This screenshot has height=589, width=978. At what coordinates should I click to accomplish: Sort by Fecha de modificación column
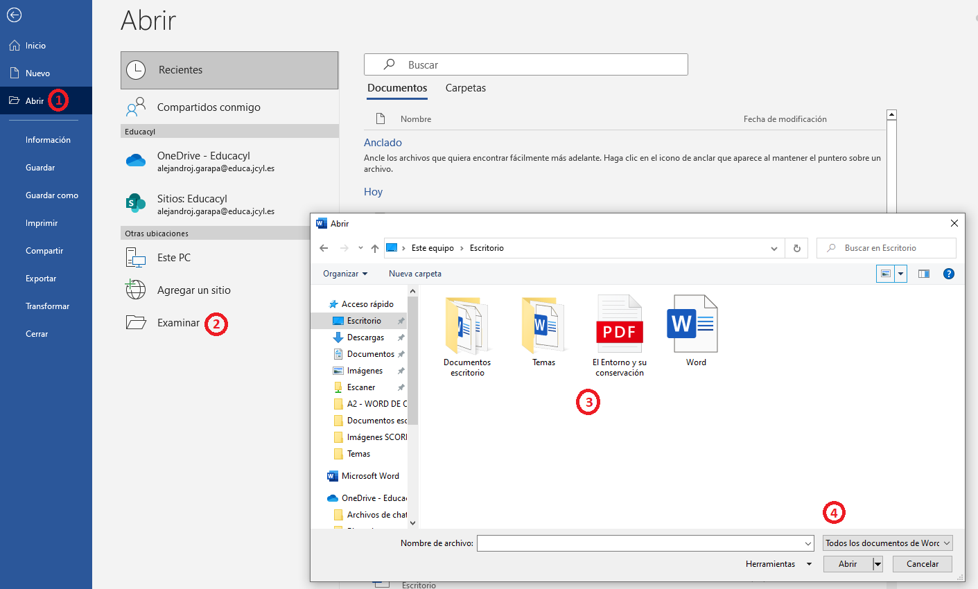(x=785, y=119)
